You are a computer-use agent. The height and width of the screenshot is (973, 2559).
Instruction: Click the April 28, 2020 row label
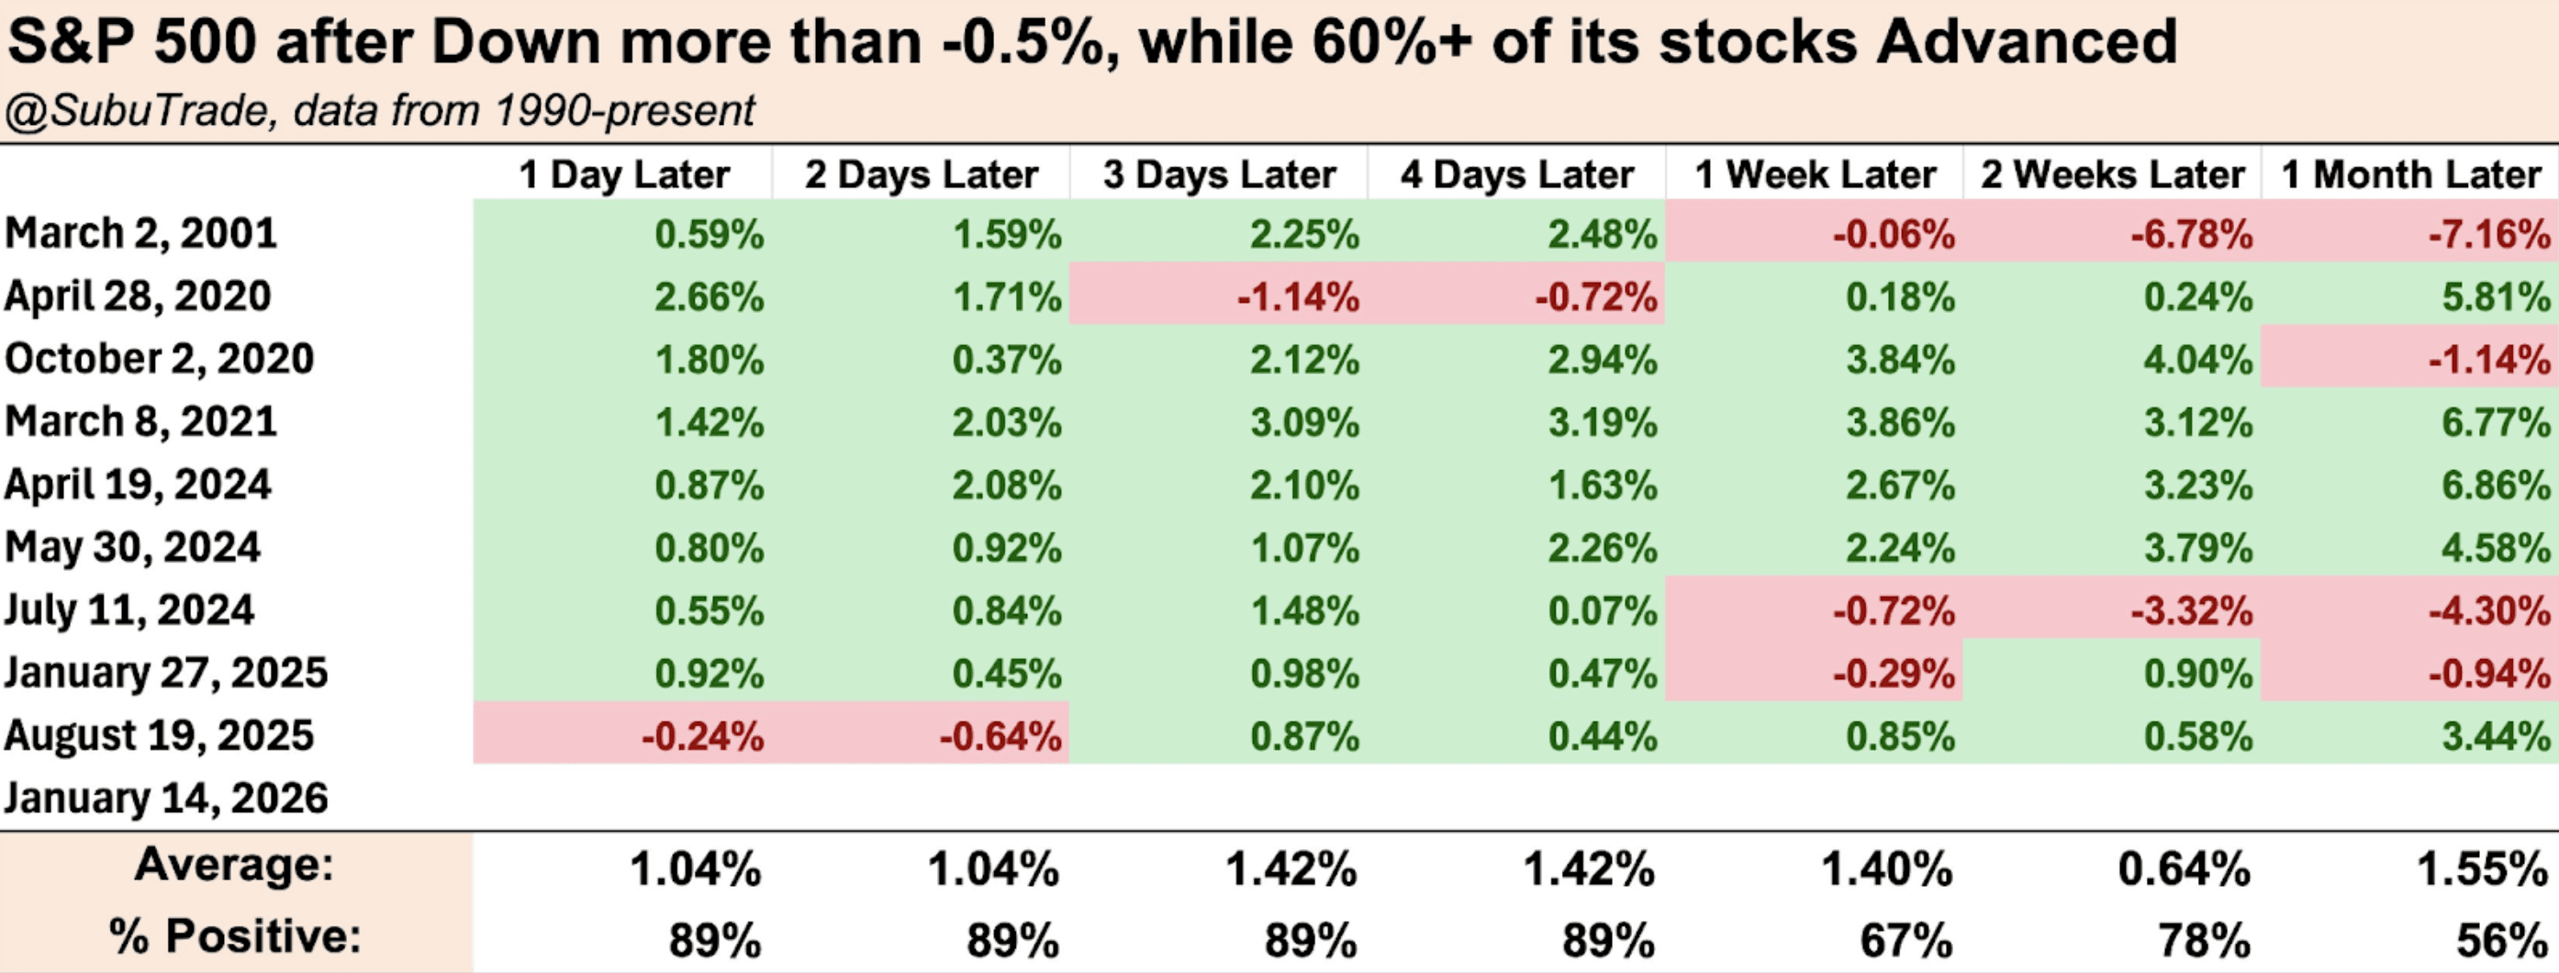click(138, 296)
